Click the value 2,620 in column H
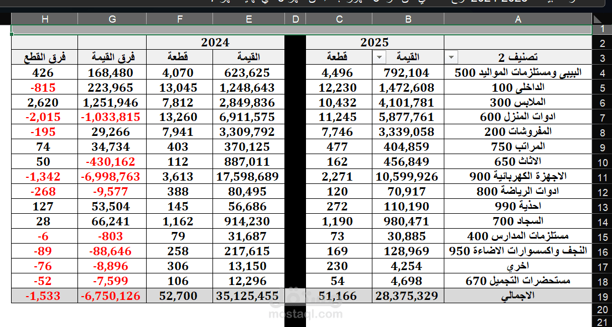The width and height of the screenshot is (612, 327). coord(43,103)
